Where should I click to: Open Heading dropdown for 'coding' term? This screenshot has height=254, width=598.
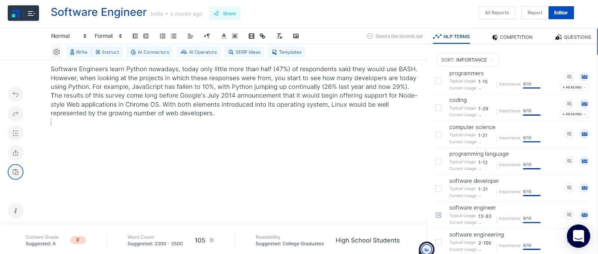coord(574,114)
